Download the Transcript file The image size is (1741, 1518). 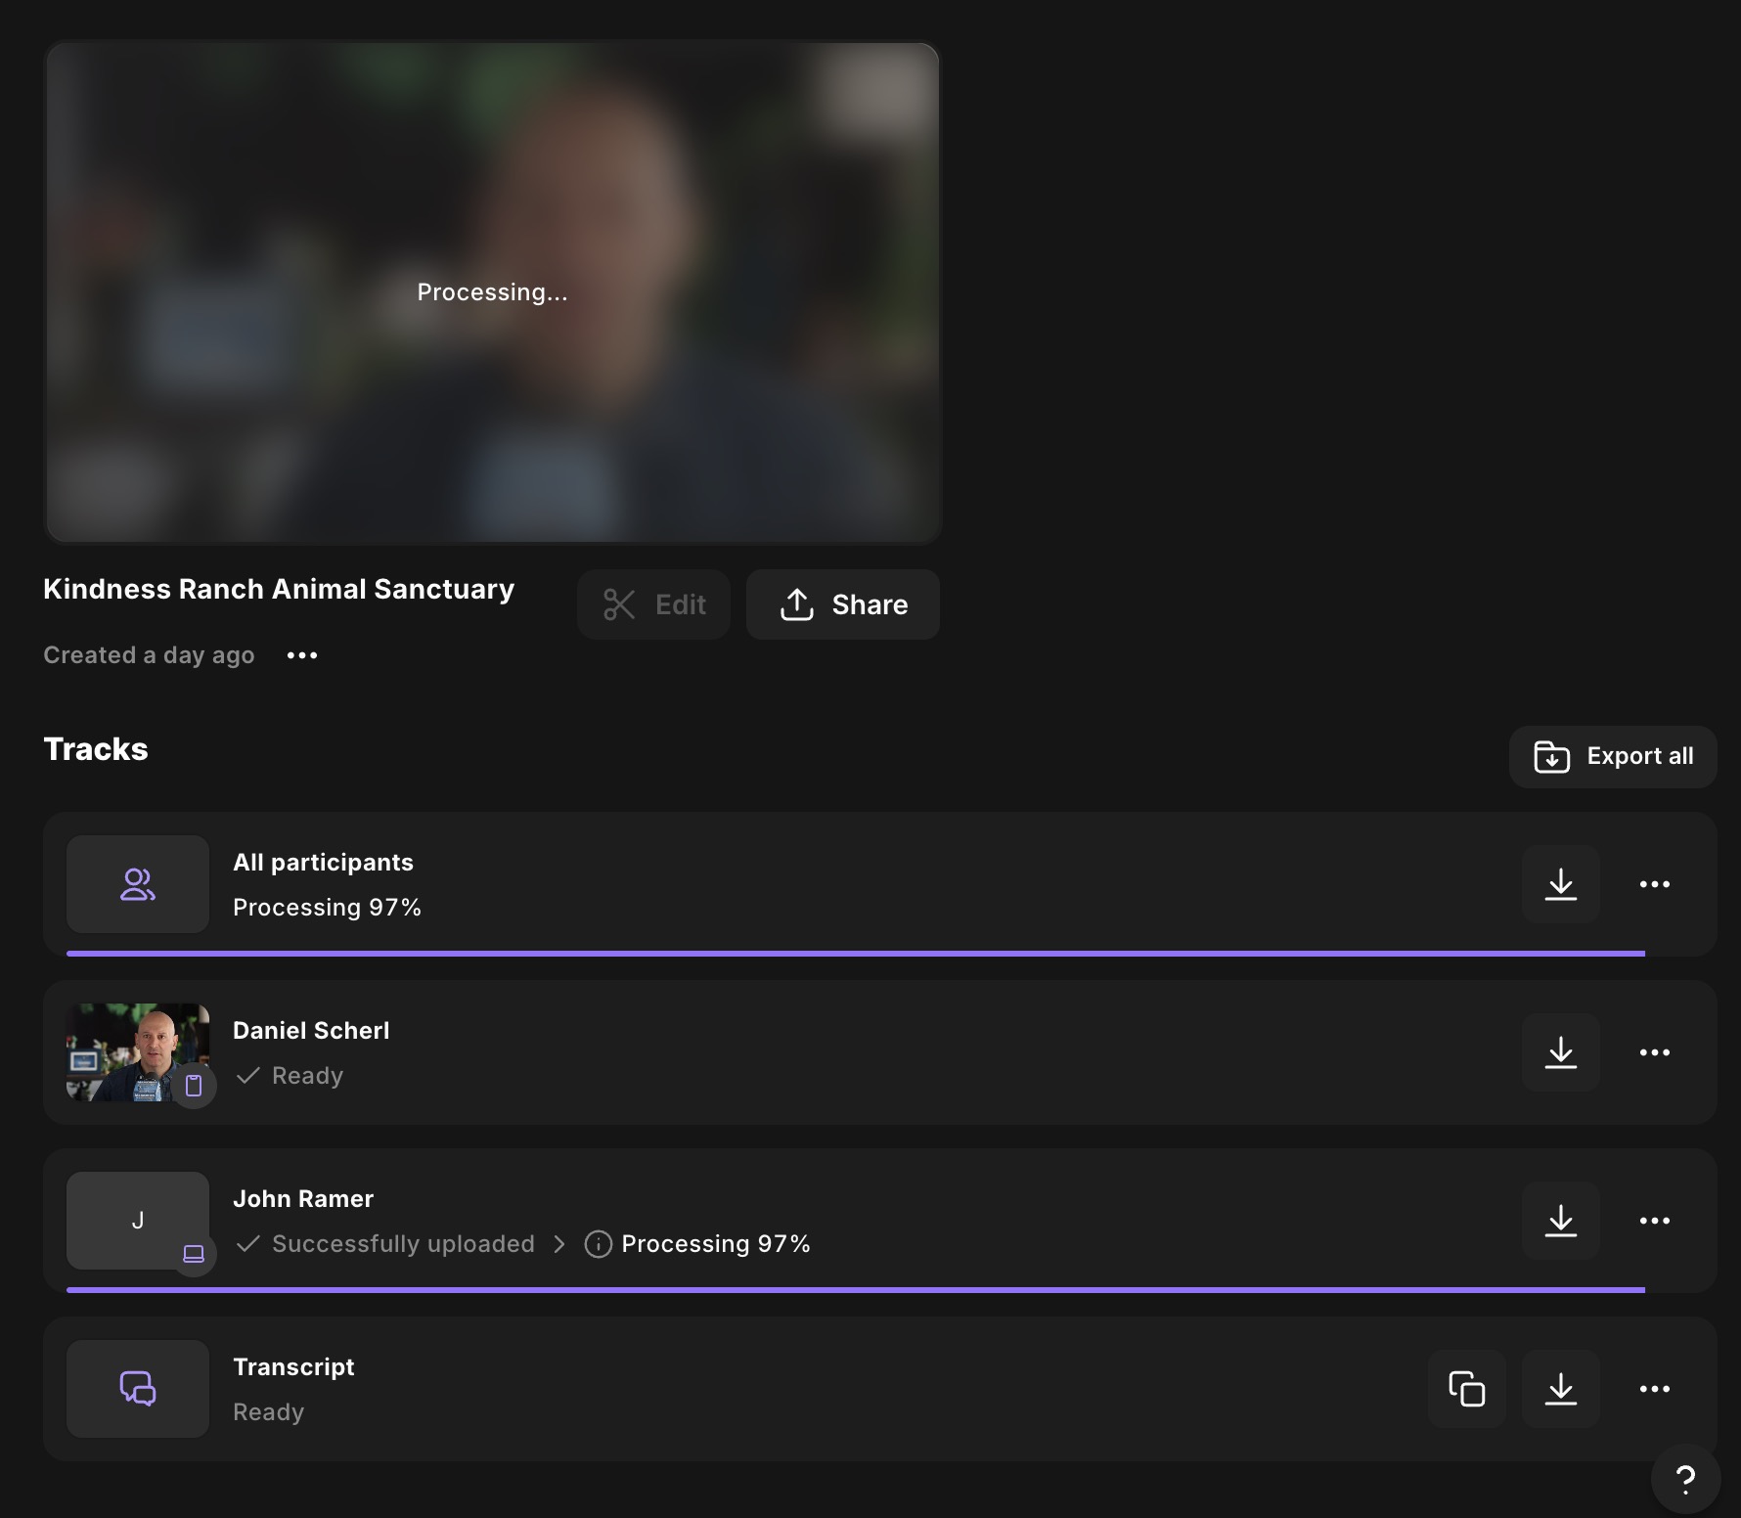(x=1560, y=1389)
